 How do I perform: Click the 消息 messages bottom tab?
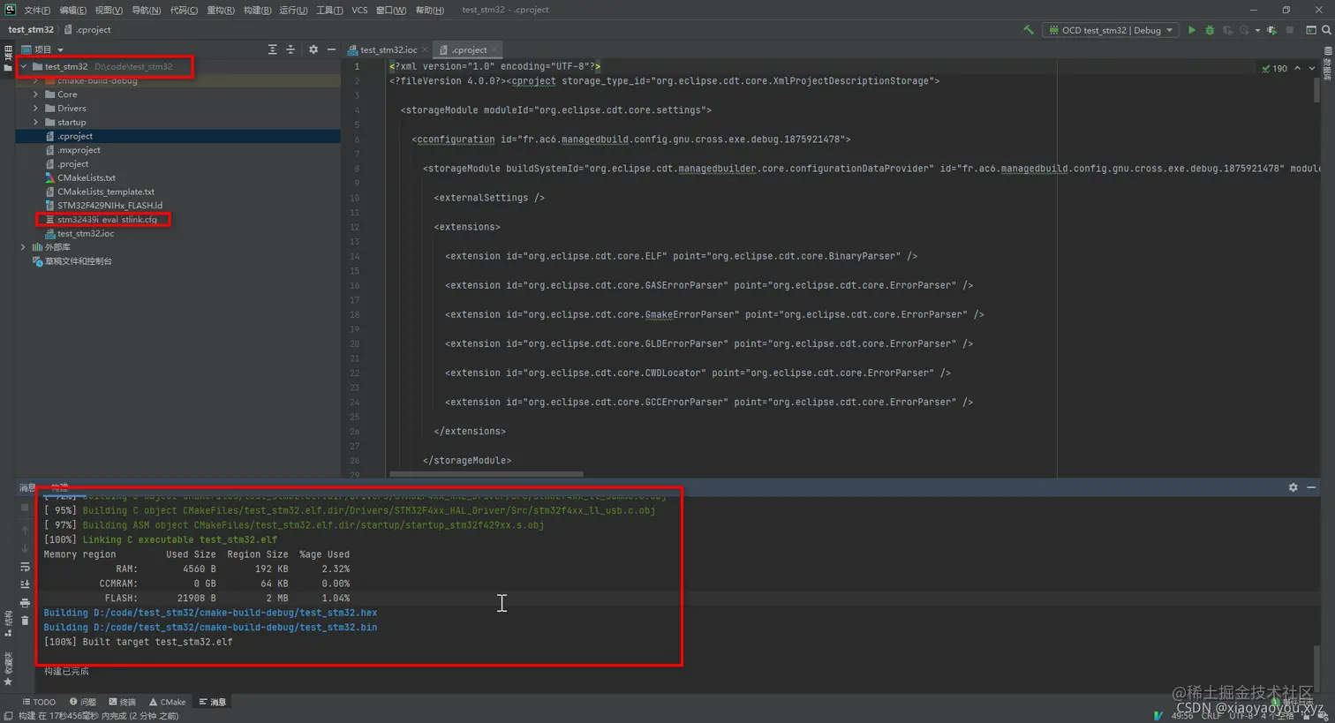[213, 702]
